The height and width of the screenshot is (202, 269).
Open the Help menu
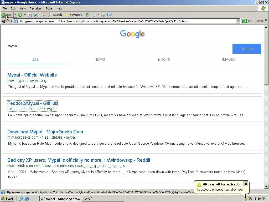tap(59, 8)
